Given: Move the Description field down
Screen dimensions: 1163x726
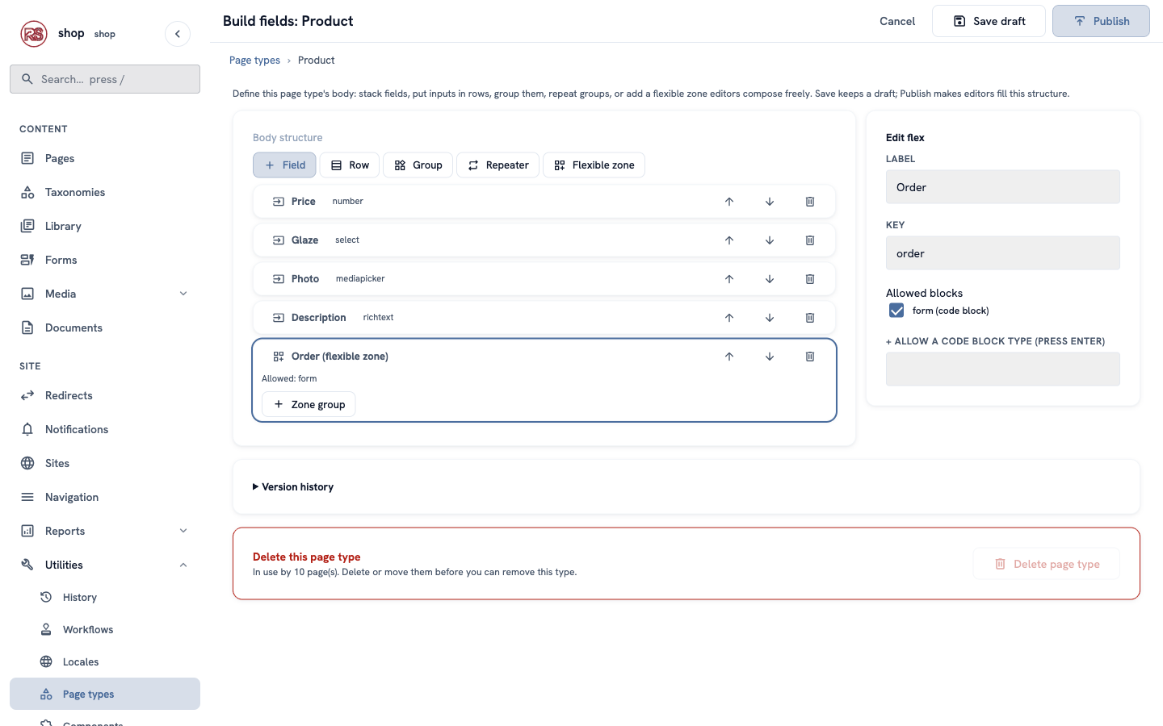Looking at the screenshot, I should coord(770,318).
